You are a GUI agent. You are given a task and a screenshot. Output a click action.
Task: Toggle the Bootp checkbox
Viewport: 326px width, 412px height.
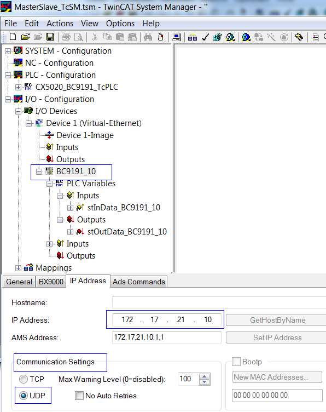(236, 362)
